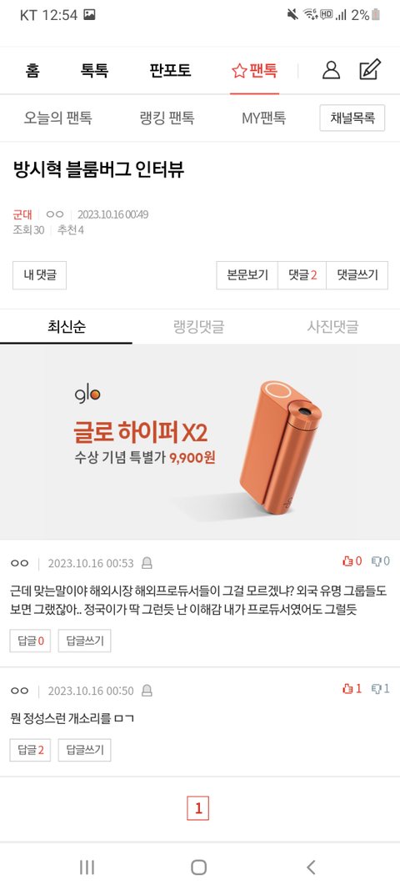Viewport: 400px width, 890px height.
Task: Expand 답글 2 replies on second comment
Action: tap(30, 750)
